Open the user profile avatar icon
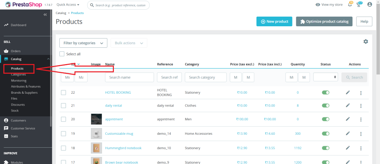Image resolution: width=380 pixels, height=164 pixels. (370, 4)
